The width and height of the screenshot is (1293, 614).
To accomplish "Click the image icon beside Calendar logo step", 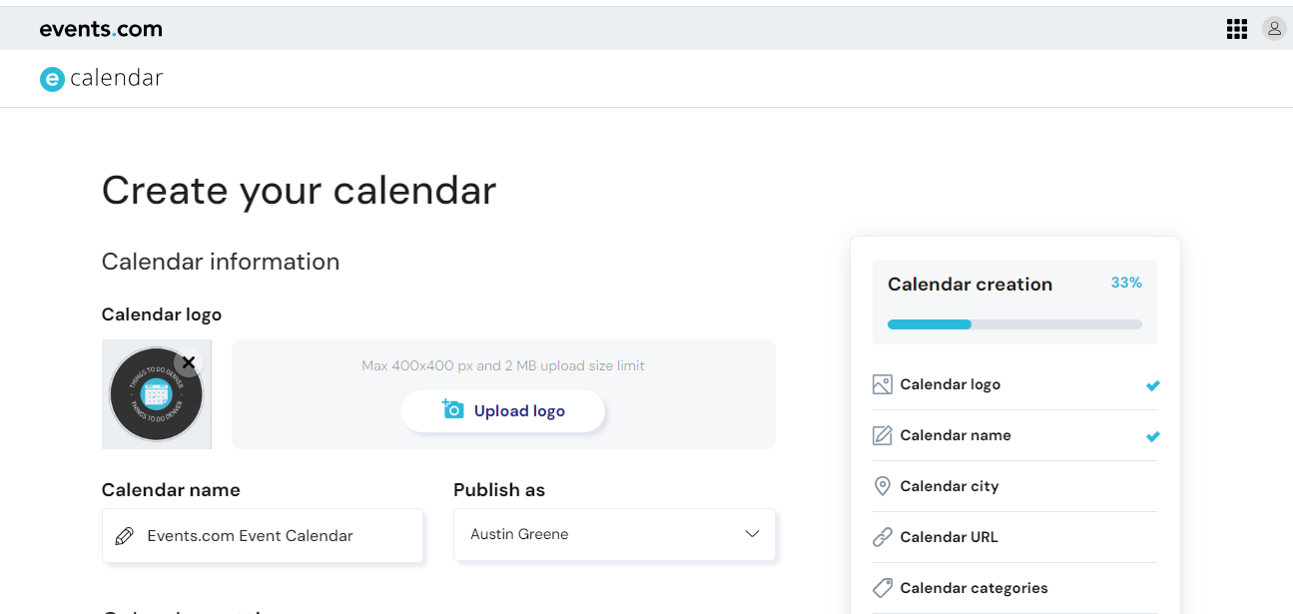I will [882, 384].
